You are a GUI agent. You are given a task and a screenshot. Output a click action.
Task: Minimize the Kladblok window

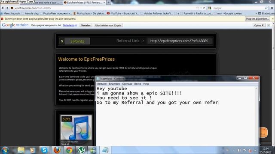click(240, 78)
